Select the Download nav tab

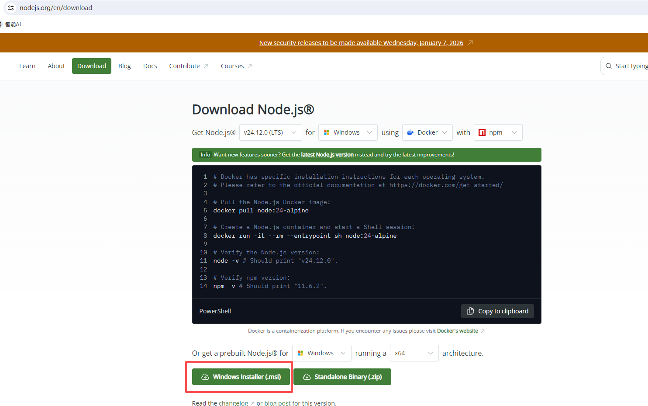pyautogui.click(x=92, y=66)
